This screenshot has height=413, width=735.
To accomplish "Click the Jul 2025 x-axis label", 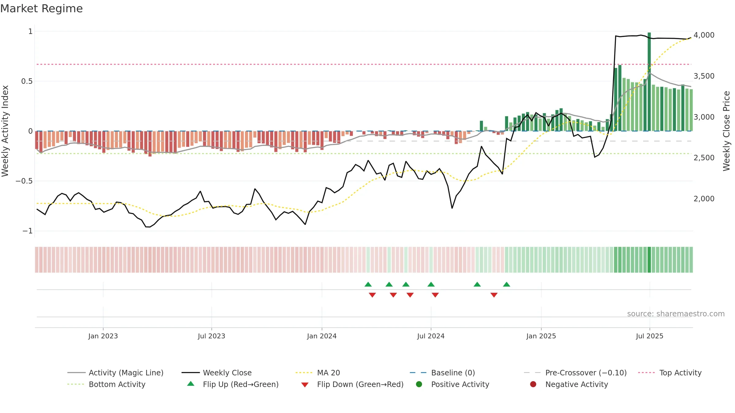I will pyautogui.click(x=649, y=336).
